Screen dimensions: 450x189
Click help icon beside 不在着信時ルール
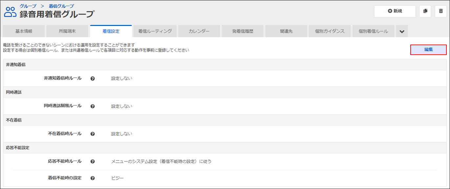coord(92,134)
